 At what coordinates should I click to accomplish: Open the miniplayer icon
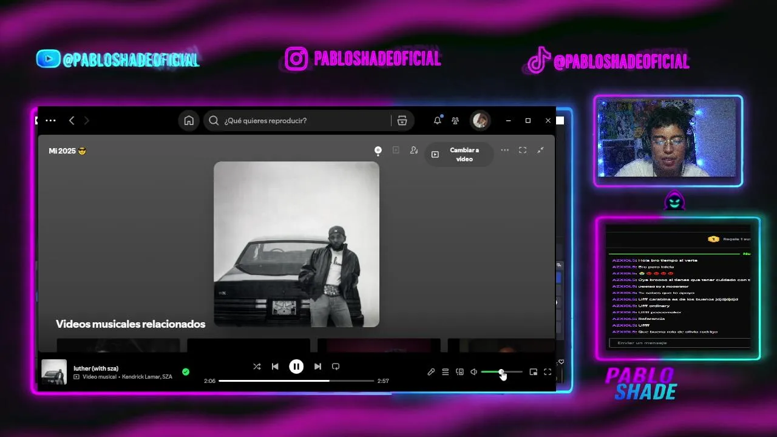[x=534, y=372]
